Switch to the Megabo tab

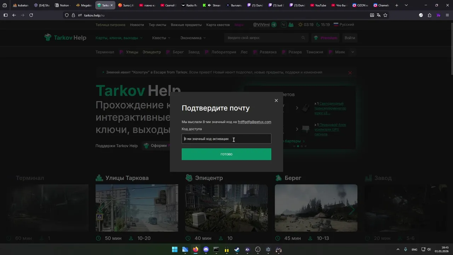(84, 5)
